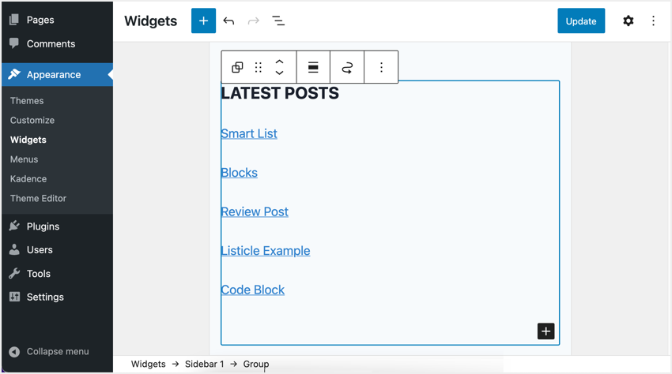Collapse the admin menu
Viewport: 672px width, 374px height.
pos(57,352)
